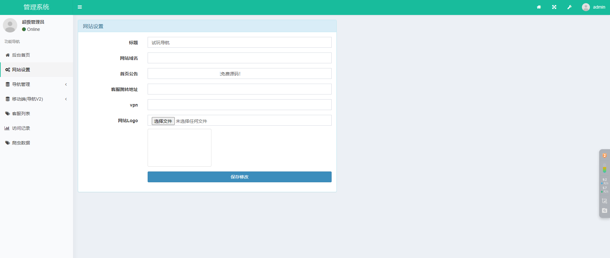
Task: Open 访问记录 in sidebar
Action: tap(21, 128)
